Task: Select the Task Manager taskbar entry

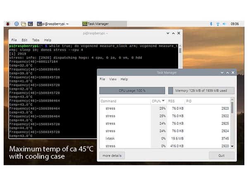Action: point(97,24)
